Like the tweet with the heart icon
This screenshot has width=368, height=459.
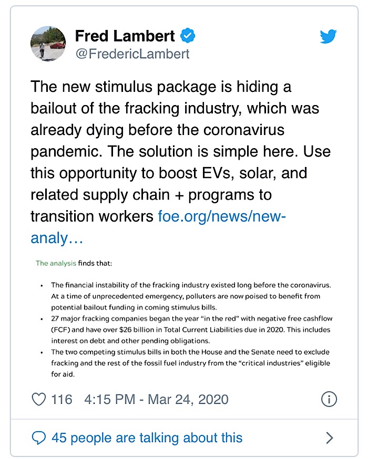[x=39, y=399]
